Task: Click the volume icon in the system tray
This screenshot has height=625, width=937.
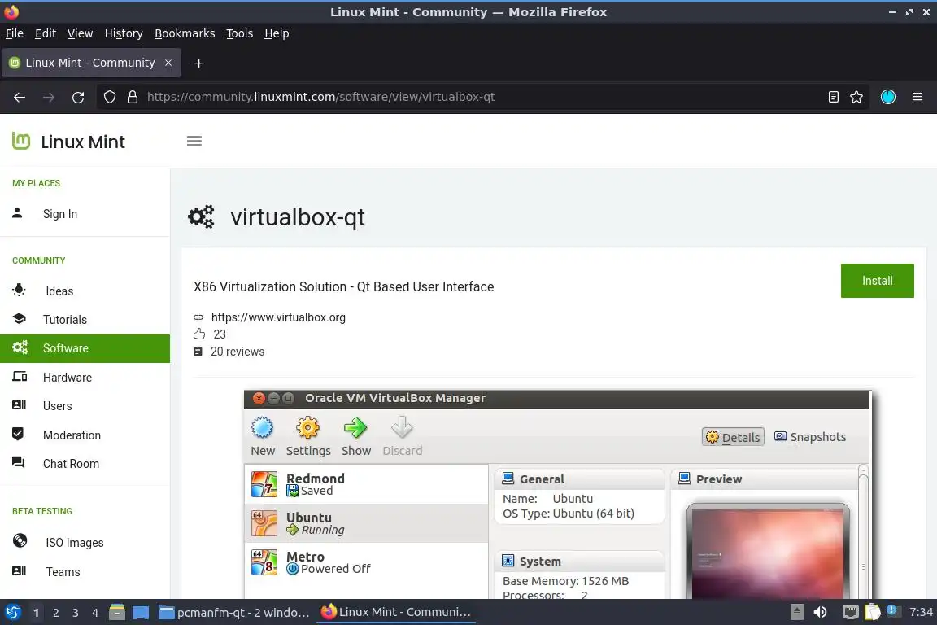Action: pos(821,612)
